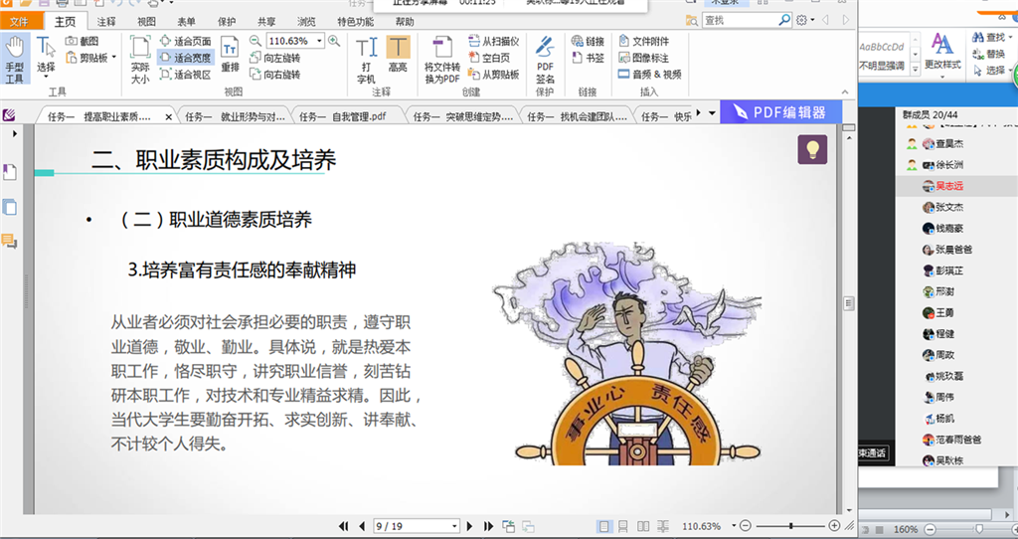The width and height of the screenshot is (1018, 539).
Task: Enable single page view in status bar
Action: pyautogui.click(x=603, y=526)
